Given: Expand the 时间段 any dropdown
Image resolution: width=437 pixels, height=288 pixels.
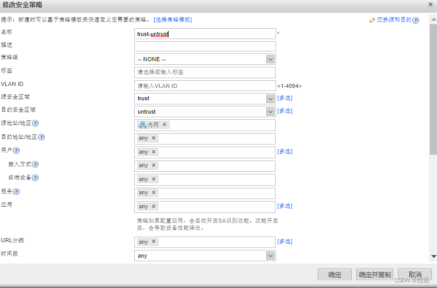Looking at the screenshot, I should coord(270,256).
